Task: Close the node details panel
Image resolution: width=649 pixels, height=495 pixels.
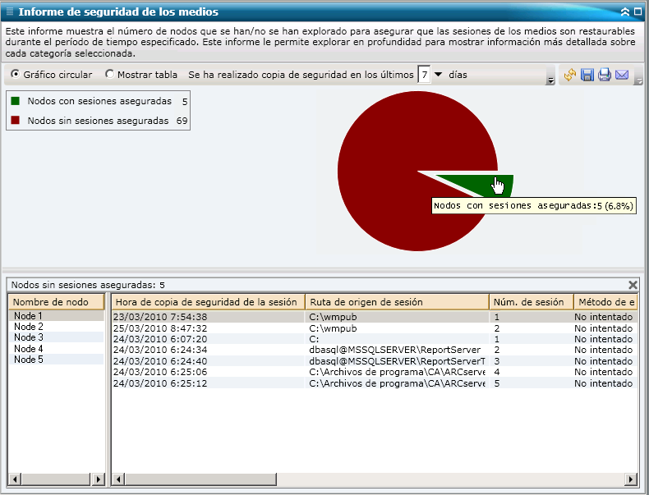Action: (x=633, y=285)
